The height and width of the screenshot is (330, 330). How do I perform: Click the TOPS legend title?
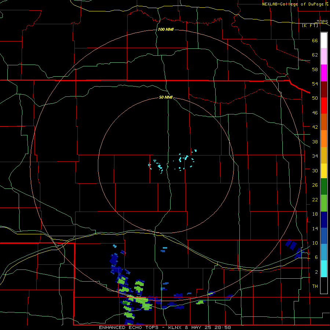pos(322,22)
